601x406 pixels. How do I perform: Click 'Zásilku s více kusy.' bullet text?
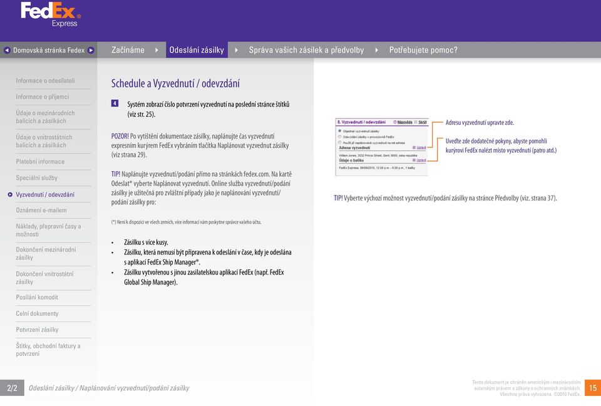click(x=146, y=242)
